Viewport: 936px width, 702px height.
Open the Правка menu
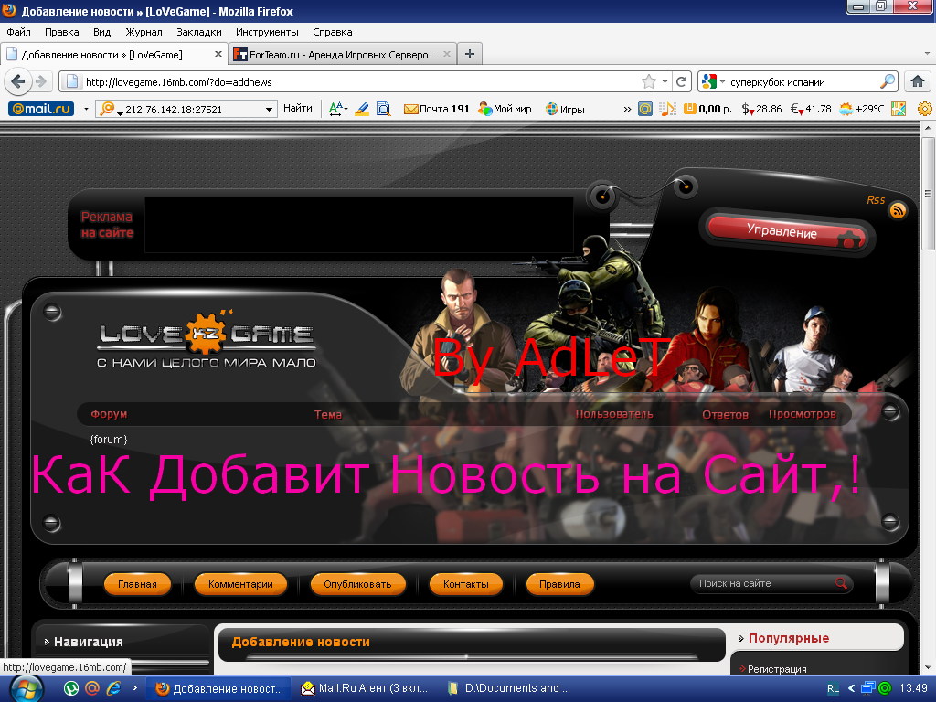pyautogui.click(x=61, y=32)
